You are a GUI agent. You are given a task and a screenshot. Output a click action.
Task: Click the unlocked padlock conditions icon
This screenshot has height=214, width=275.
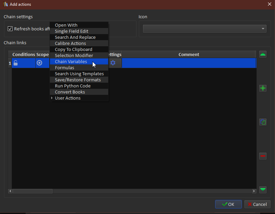(16, 63)
